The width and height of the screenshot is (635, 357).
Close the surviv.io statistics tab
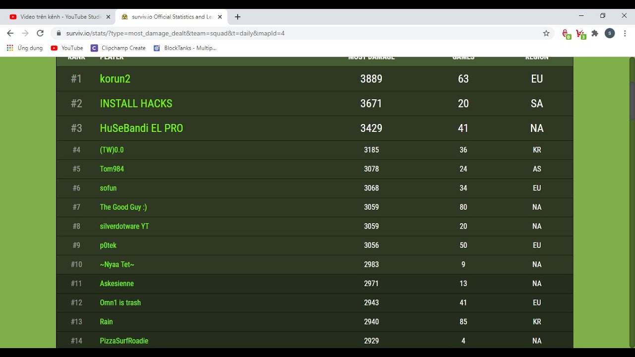pyautogui.click(x=220, y=17)
